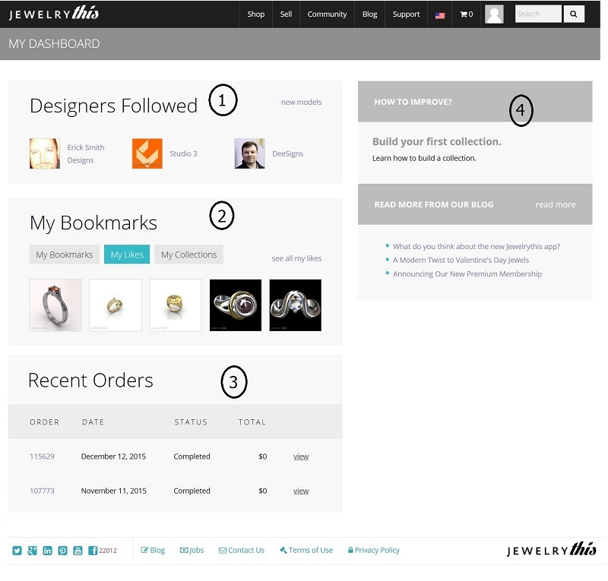Open order number 107773

click(x=42, y=491)
